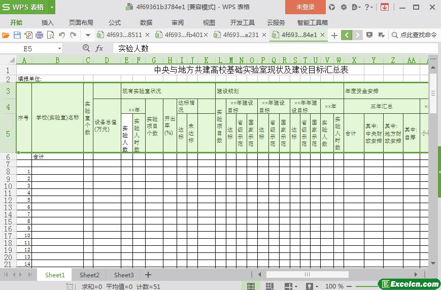Close the 4f693...8511 document tab

coord(147,35)
